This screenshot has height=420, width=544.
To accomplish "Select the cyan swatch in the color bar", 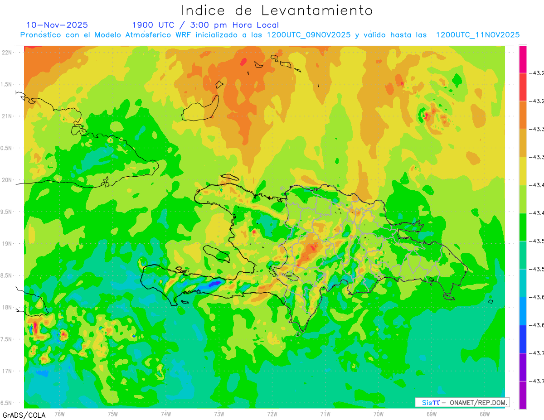I will pos(523,283).
